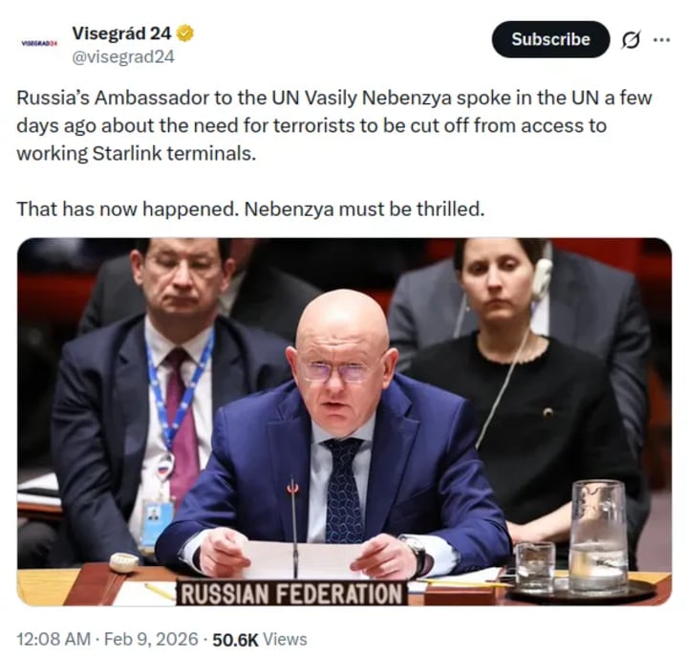Click the drinking glass beside the pitcher
The height and width of the screenshot is (658, 688).
[535, 567]
